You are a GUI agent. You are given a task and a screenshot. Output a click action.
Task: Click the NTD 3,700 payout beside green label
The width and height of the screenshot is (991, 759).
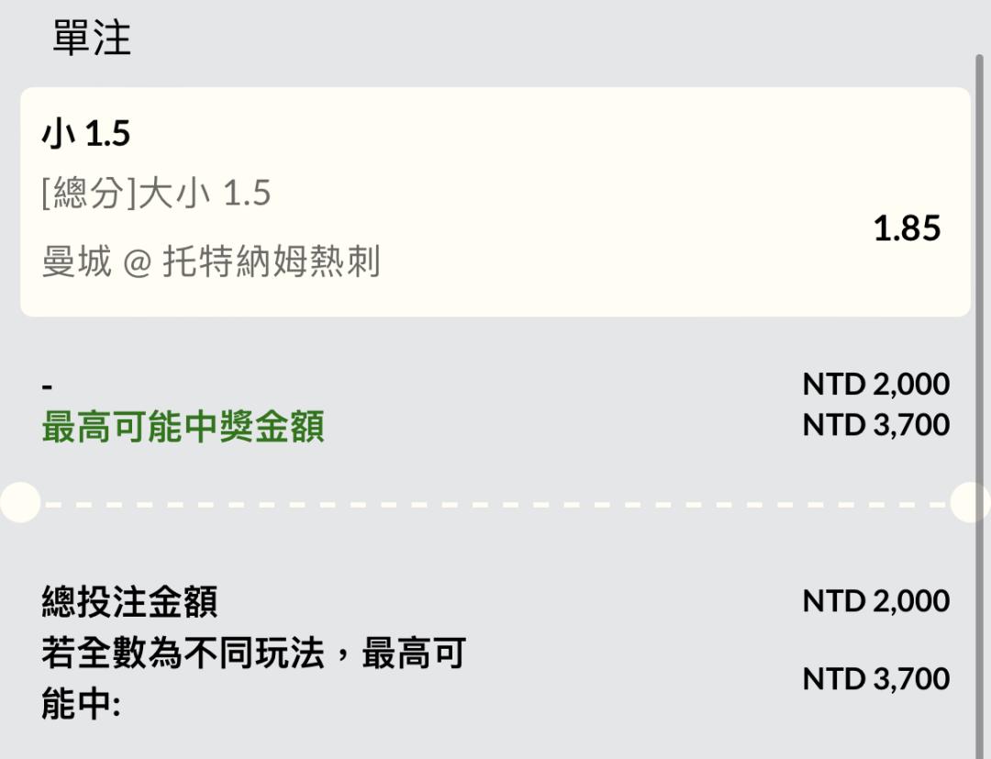point(876,425)
